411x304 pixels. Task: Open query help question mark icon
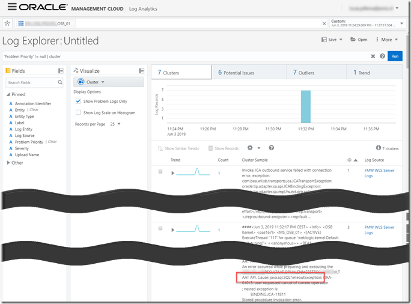click(382, 56)
